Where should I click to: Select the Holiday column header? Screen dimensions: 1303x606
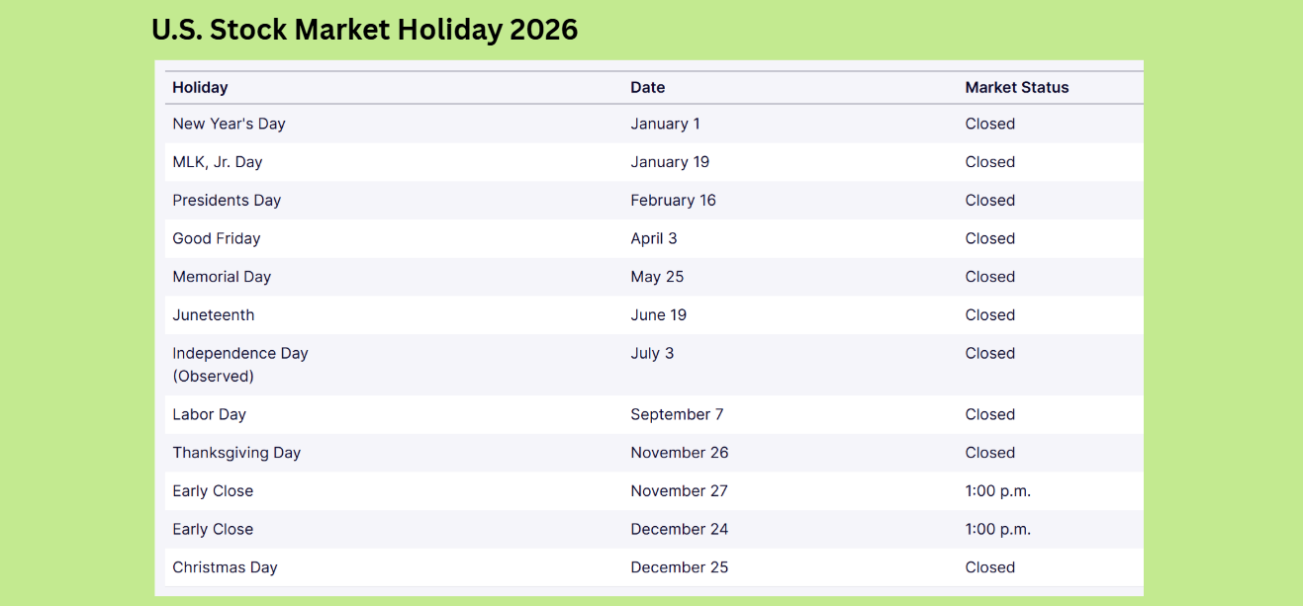200,87
